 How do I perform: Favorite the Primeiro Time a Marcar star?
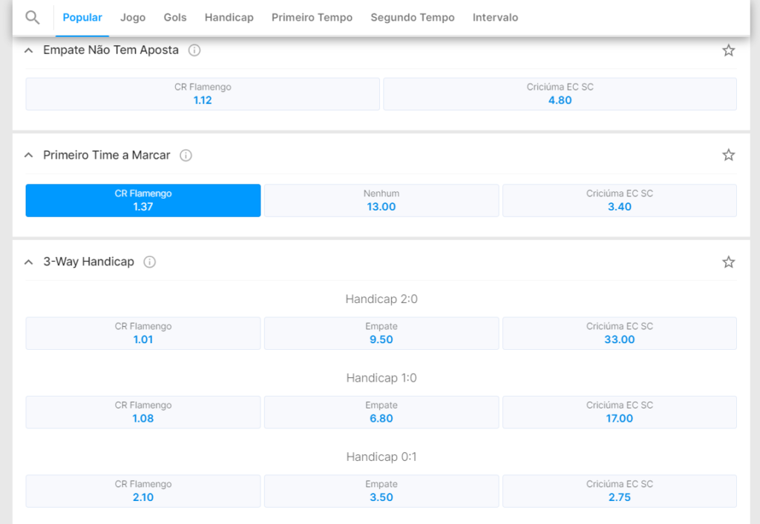point(729,155)
